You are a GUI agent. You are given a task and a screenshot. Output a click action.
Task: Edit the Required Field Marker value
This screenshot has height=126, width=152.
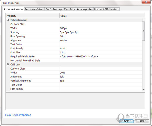[101, 56]
